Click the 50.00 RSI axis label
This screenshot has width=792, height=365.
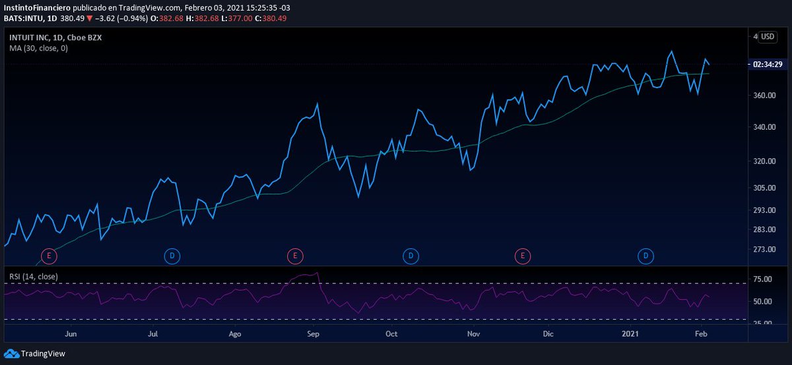point(762,302)
